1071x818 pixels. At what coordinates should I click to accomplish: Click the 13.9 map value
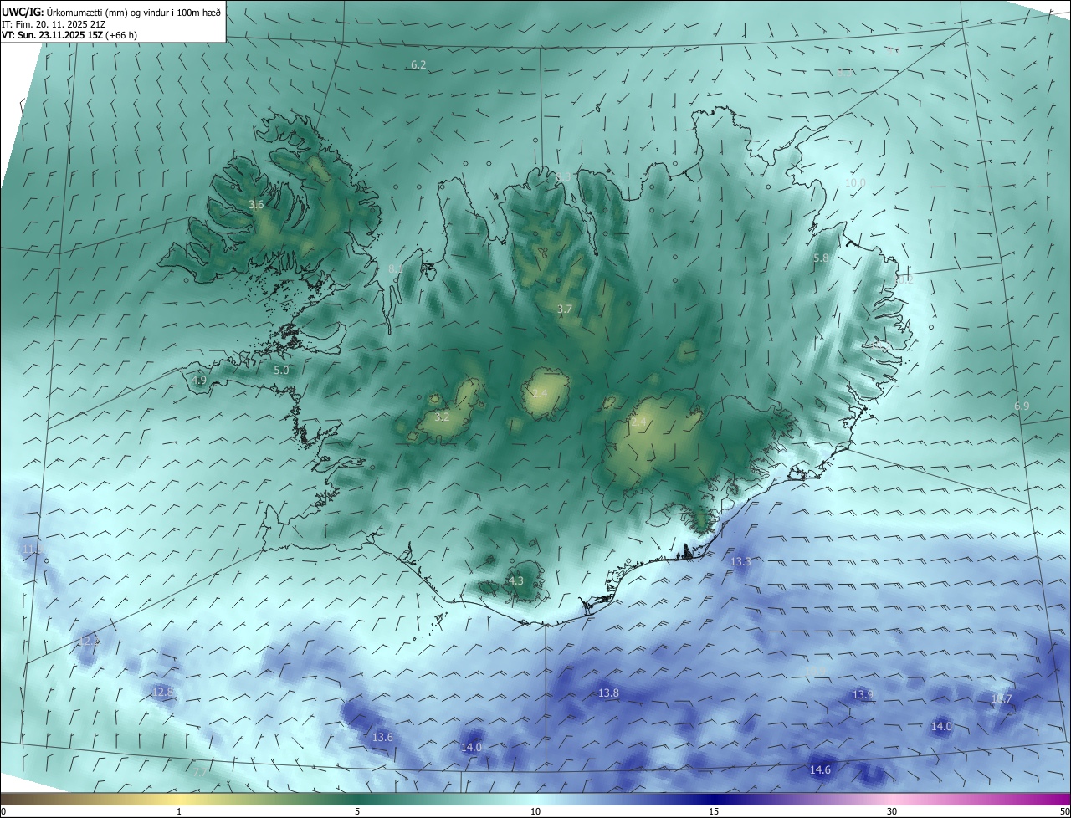click(863, 694)
